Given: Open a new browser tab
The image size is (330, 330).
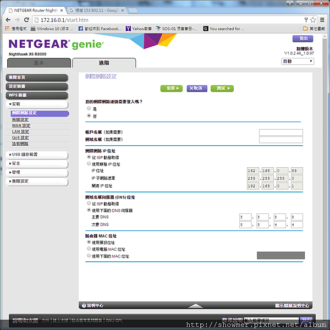Looking at the screenshot, I should click(x=133, y=10).
